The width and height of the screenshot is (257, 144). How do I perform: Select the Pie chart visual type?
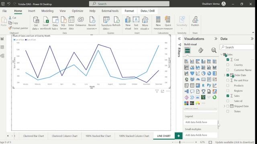(x=204, y=73)
